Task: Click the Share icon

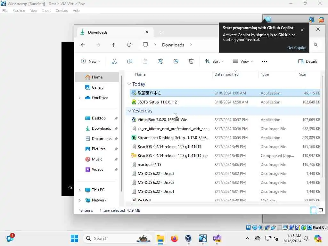Action: pyautogui.click(x=176, y=61)
